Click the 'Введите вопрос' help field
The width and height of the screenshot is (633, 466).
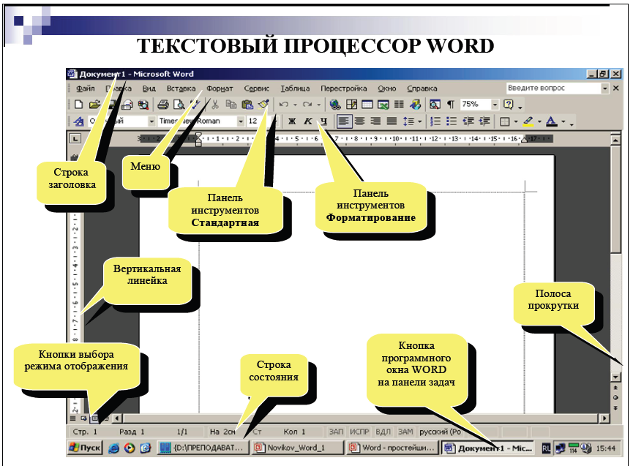pos(553,88)
